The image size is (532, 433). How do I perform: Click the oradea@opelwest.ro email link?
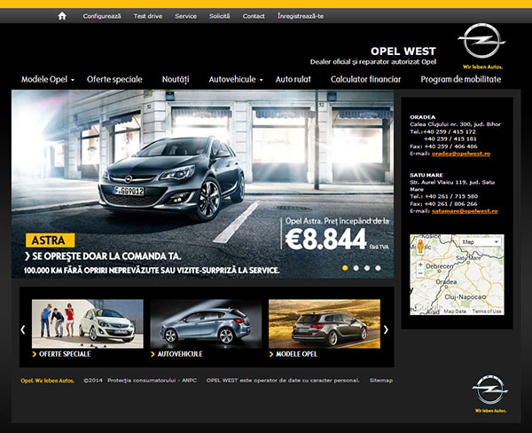coord(461,154)
